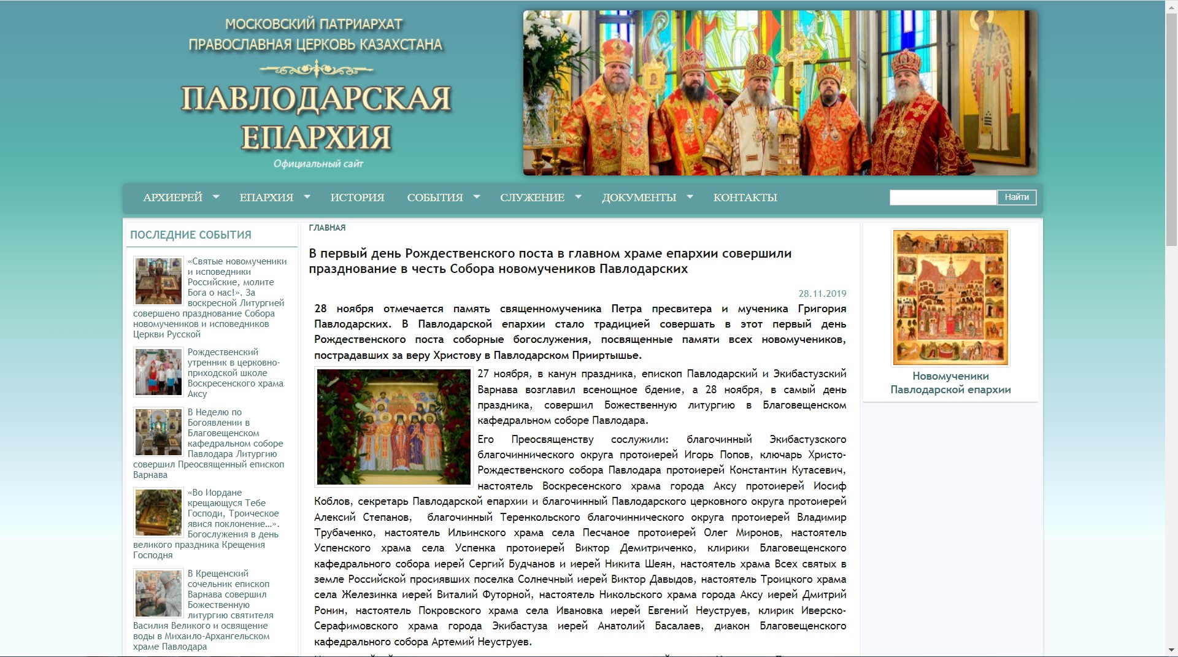Click the ПОСЛЕДНИЕ СОБЫТИЯ sidebar heading

point(191,235)
